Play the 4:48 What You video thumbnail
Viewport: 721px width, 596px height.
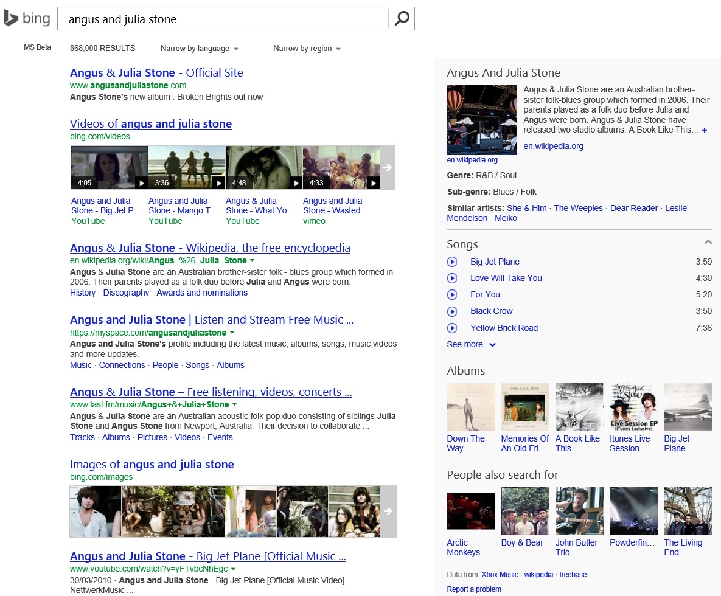(264, 167)
